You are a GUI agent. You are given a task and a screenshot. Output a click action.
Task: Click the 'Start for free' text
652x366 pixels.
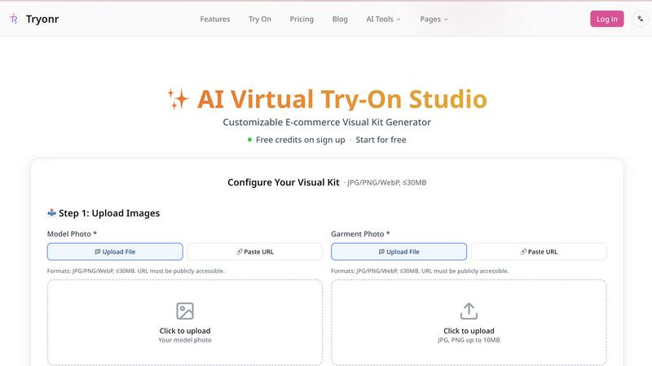coord(381,140)
